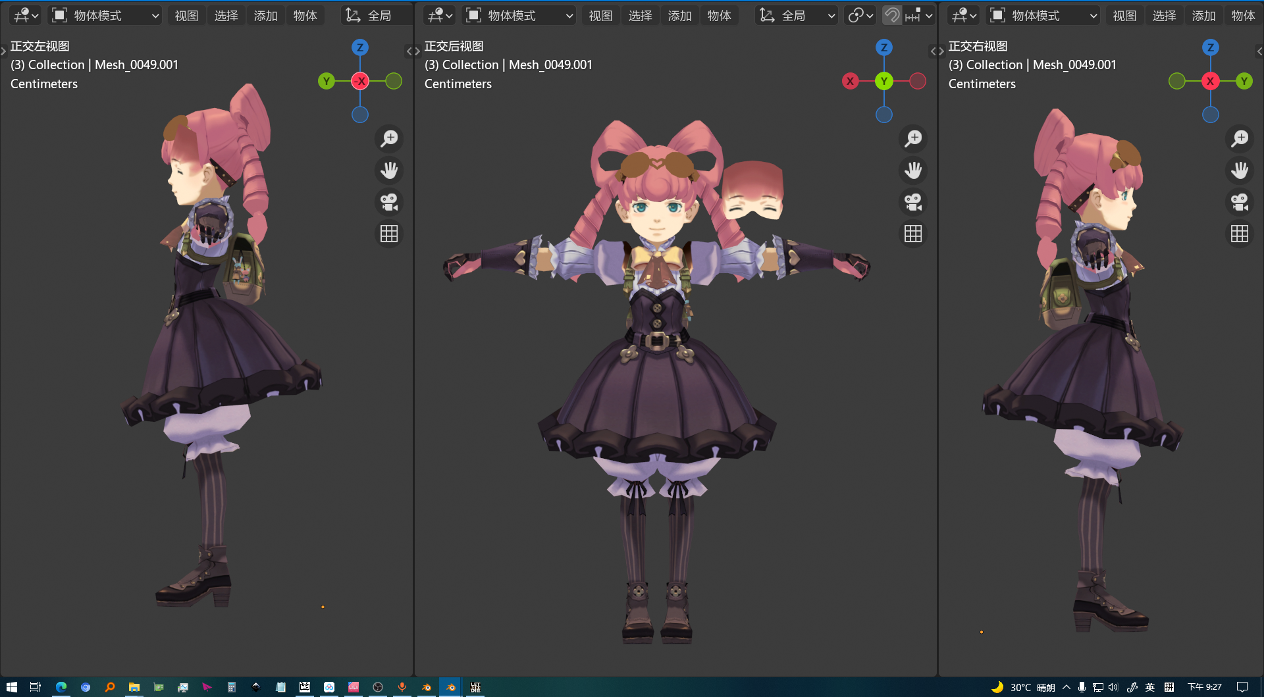Toggle orthographic grid icon in right viewport
The height and width of the screenshot is (697, 1264).
(x=1240, y=233)
